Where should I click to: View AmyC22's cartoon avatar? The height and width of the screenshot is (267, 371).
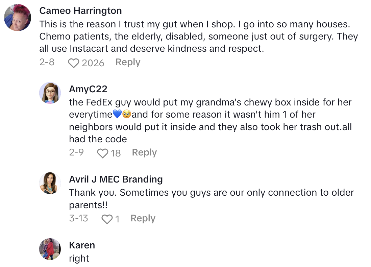coord(50,93)
